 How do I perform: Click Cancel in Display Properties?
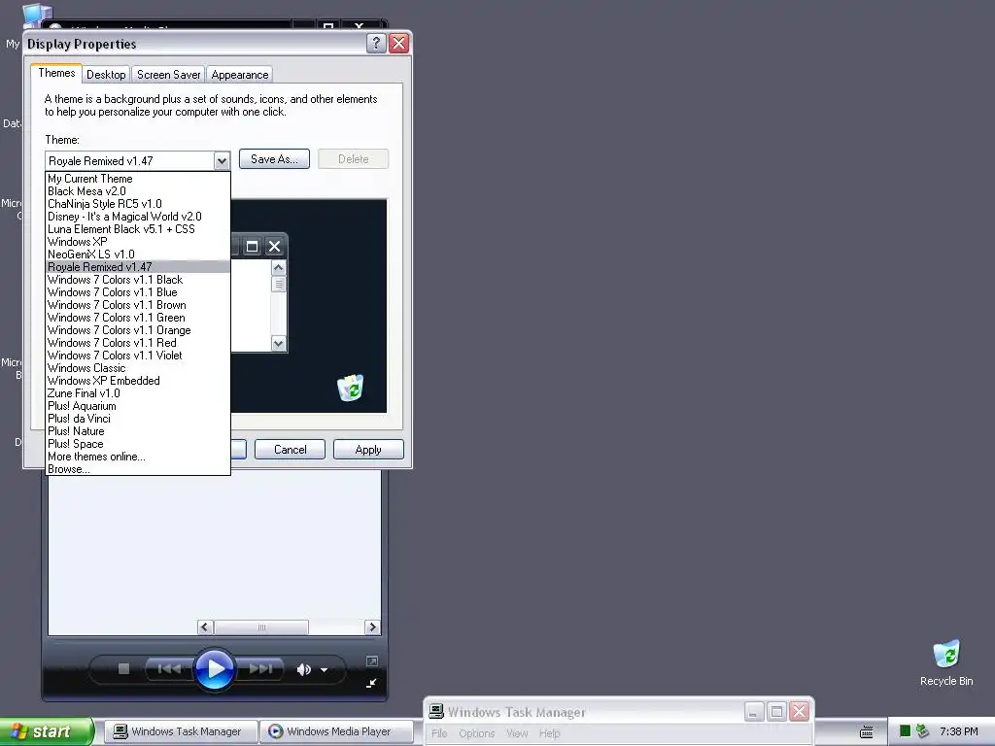click(x=290, y=449)
